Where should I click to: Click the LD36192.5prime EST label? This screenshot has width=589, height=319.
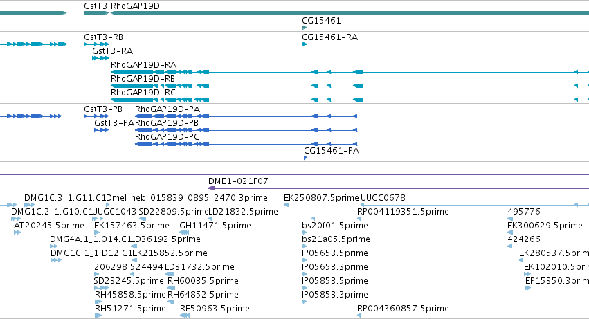click(x=165, y=239)
